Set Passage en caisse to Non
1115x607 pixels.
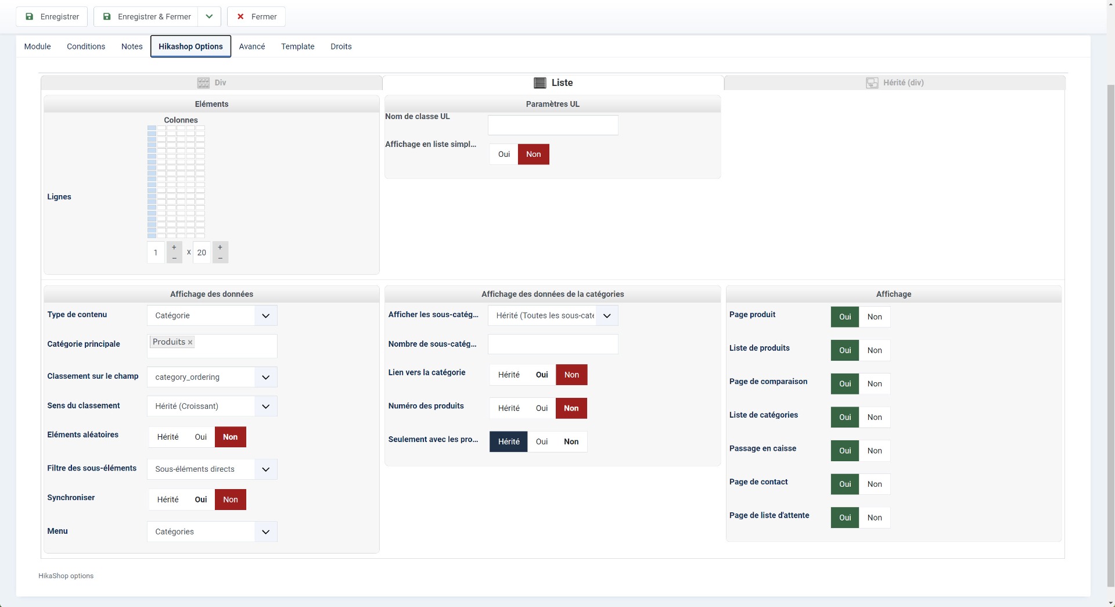(875, 451)
